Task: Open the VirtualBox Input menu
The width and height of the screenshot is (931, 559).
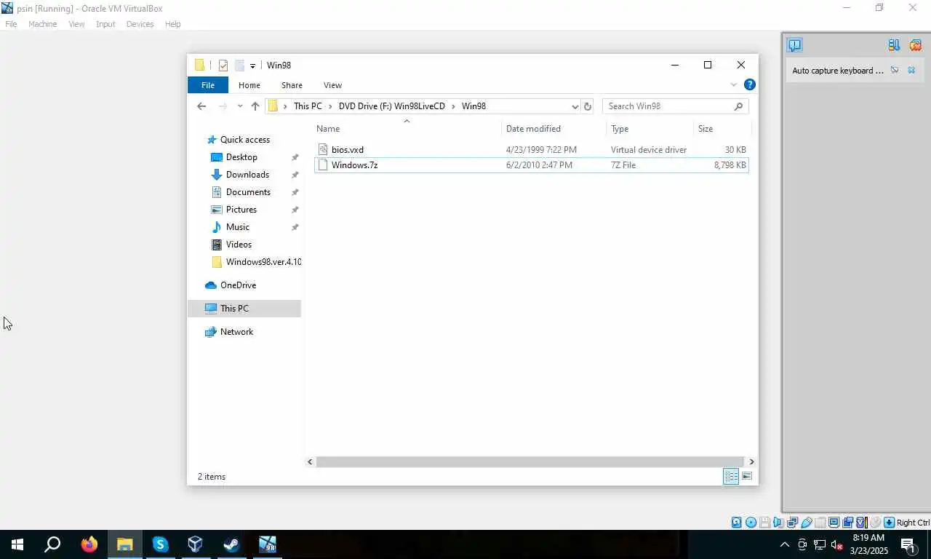Action: point(105,24)
